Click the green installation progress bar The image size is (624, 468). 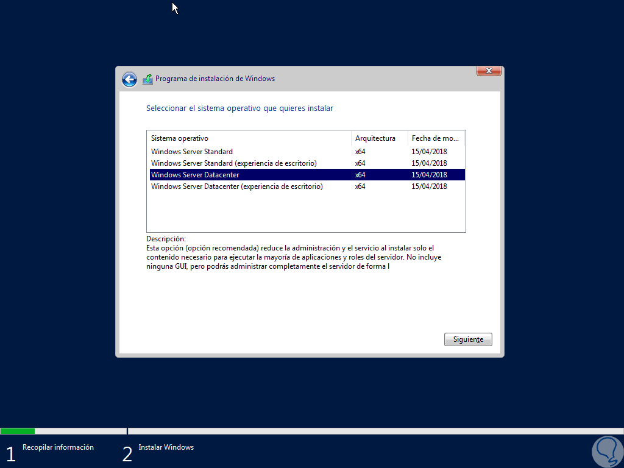pyautogui.click(x=18, y=431)
